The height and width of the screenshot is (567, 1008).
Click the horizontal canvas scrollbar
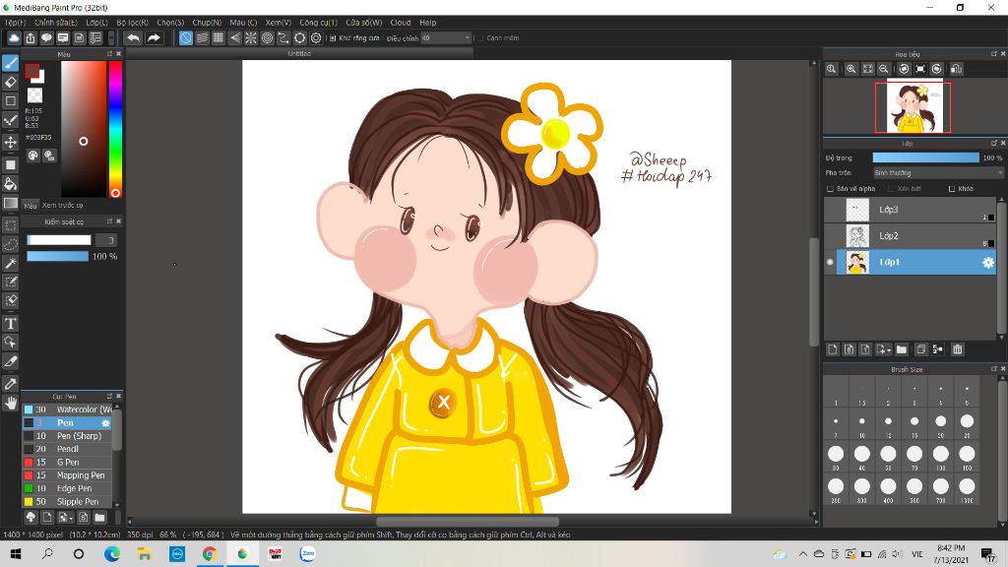coord(468,522)
